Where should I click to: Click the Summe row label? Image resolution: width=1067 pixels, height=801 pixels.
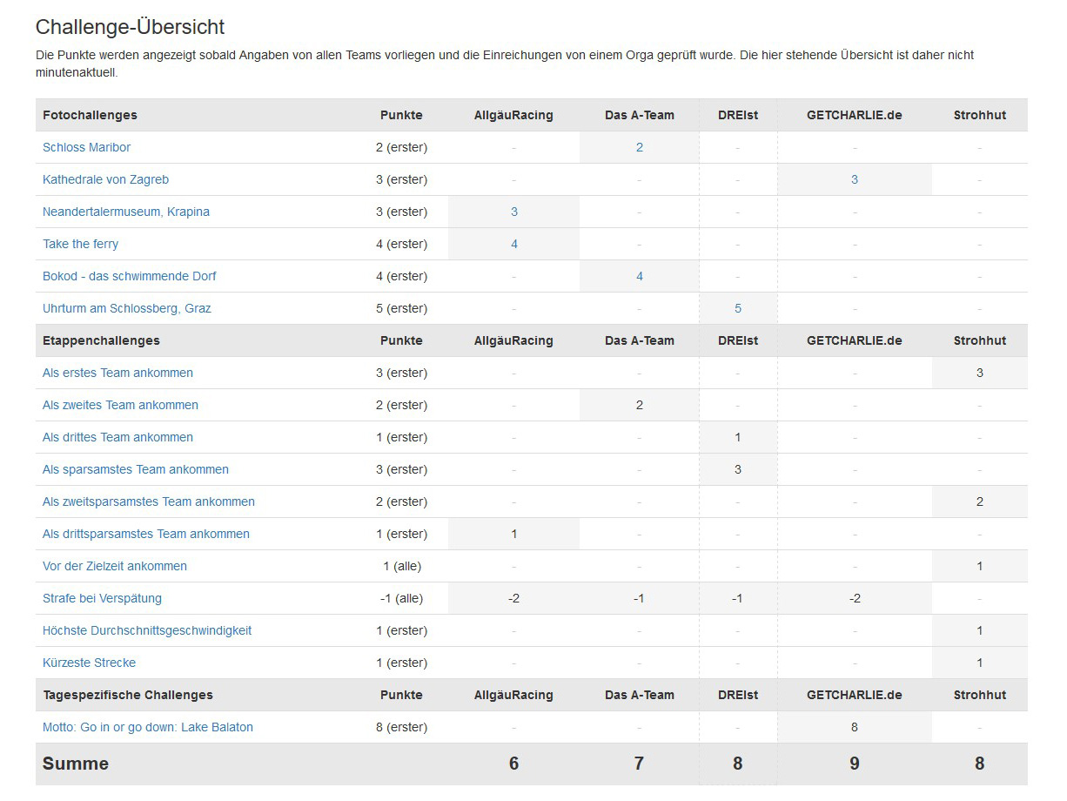pyautogui.click(x=76, y=764)
